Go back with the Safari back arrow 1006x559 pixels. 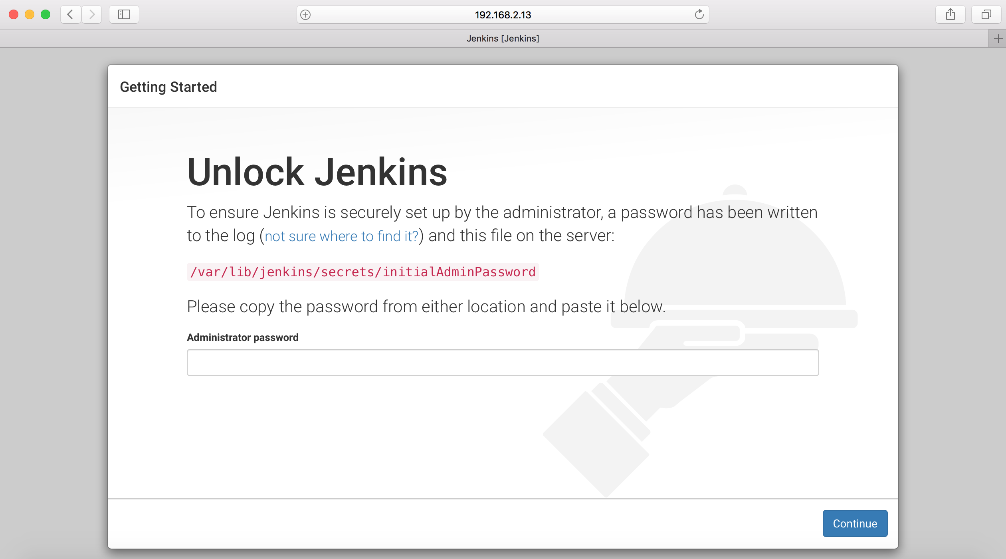[71, 15]
